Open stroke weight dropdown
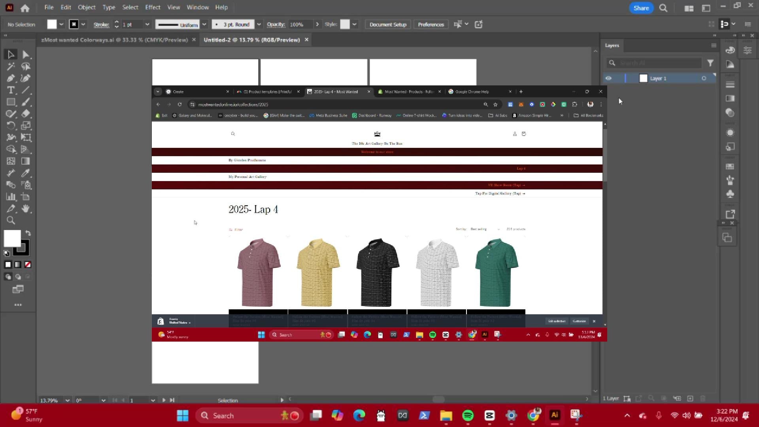Viewport: 759px width, 427px height. (x=147, y=25)
